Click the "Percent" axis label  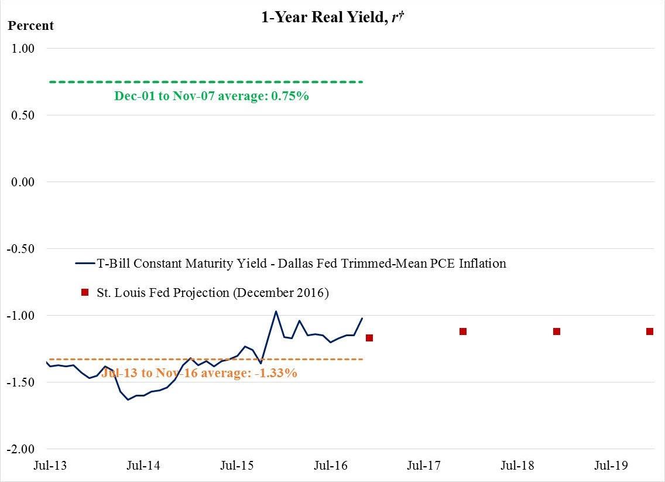30,26
